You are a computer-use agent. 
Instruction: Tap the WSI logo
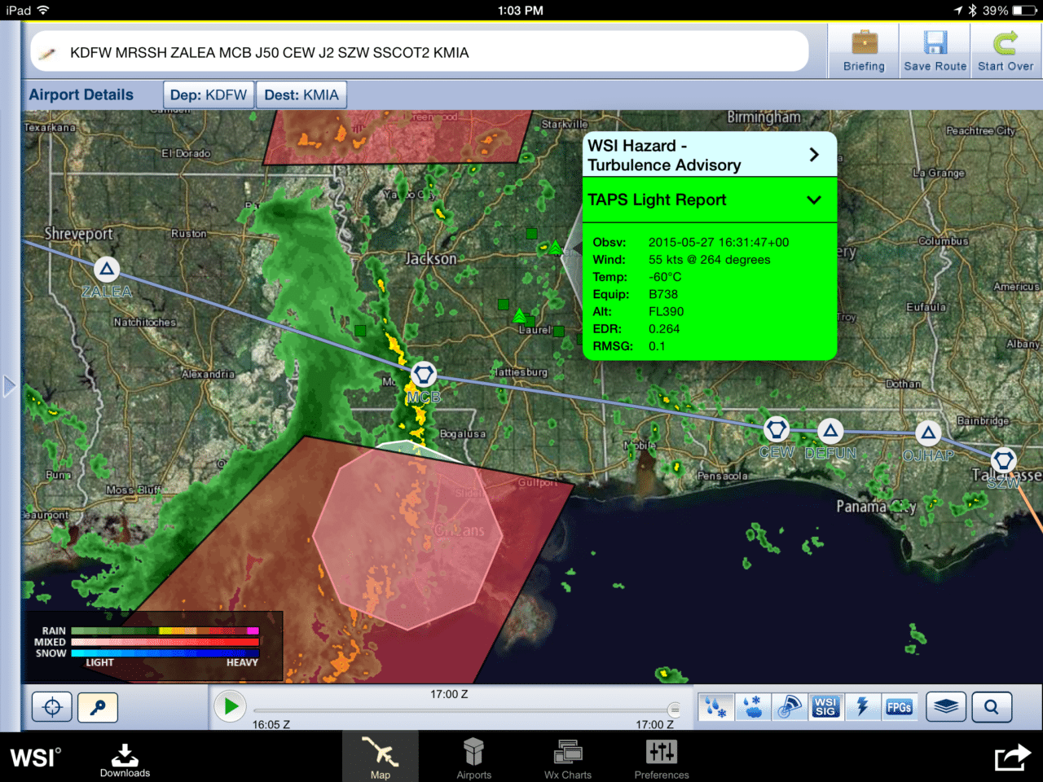[x=35, y=758]
